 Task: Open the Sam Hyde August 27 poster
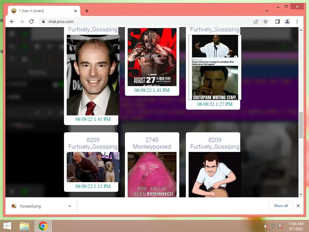click(x=152, y=57)
